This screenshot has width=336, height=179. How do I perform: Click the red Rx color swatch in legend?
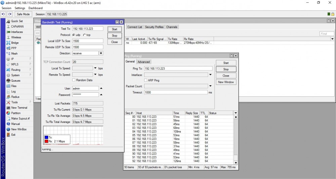tap(46, 141)
